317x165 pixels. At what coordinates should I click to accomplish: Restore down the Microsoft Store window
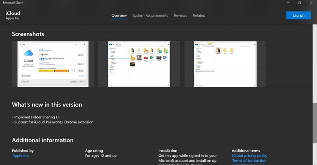tap(300, 3)
